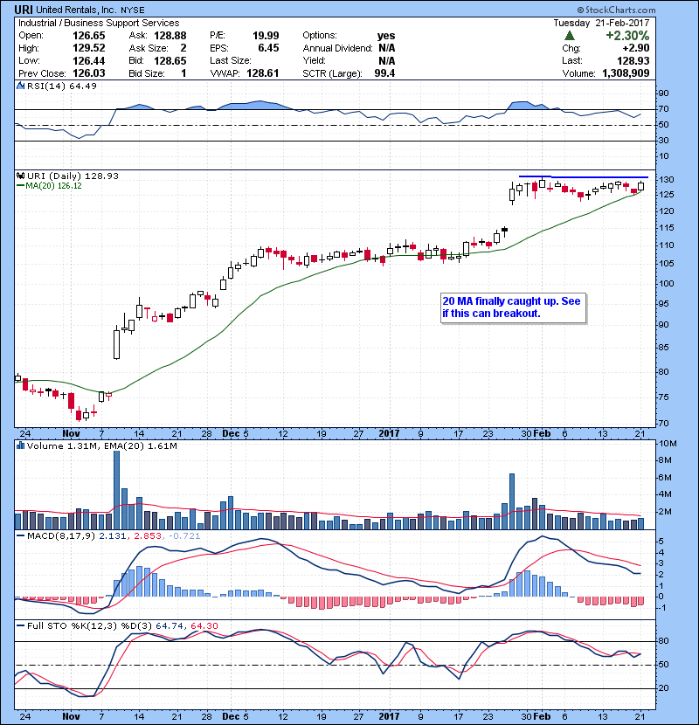Image resolution: width=699 pixels, height=725 pixels.
Task: Click the volume bars icon beside Volume label
Action: click(x=20, y=445)
